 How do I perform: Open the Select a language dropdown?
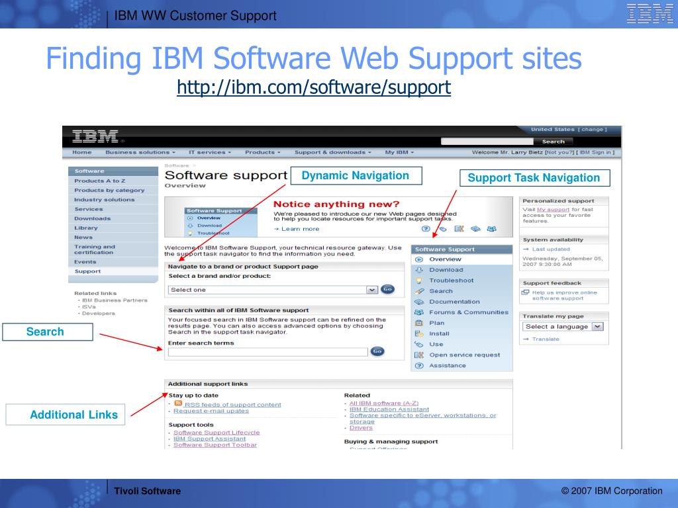563,327
